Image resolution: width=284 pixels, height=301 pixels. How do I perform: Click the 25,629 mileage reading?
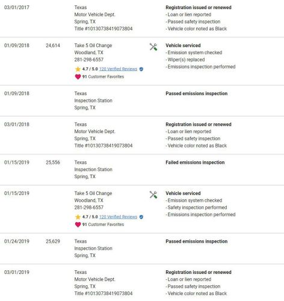click(53, 241)
